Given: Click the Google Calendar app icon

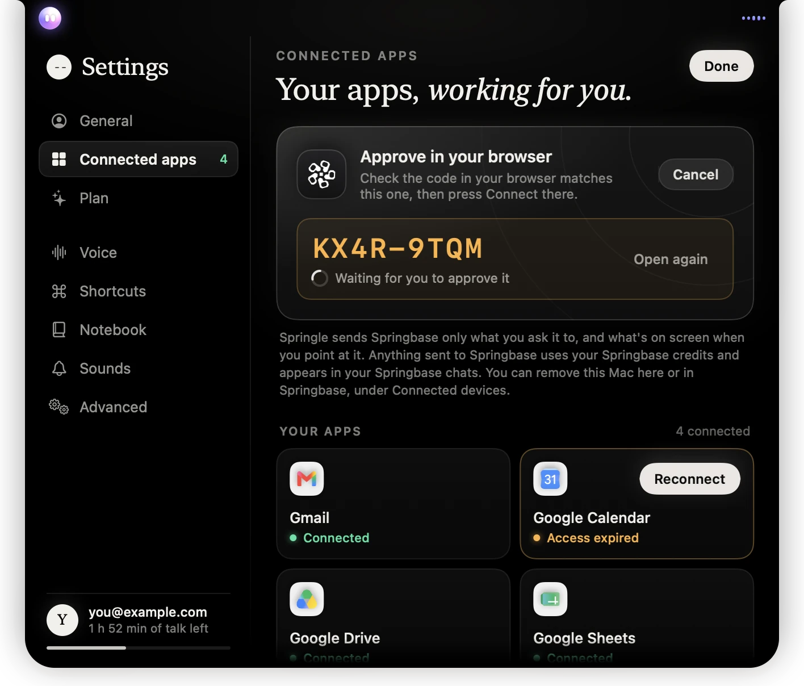Looking at the screenshot, I should [550, 479].
